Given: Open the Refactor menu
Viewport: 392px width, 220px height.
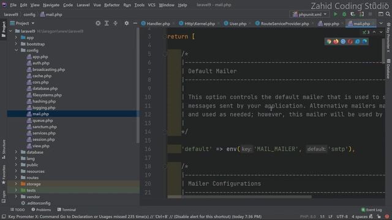Looking at the screenshot, I should pyautogui.click(x=111, y=5).
